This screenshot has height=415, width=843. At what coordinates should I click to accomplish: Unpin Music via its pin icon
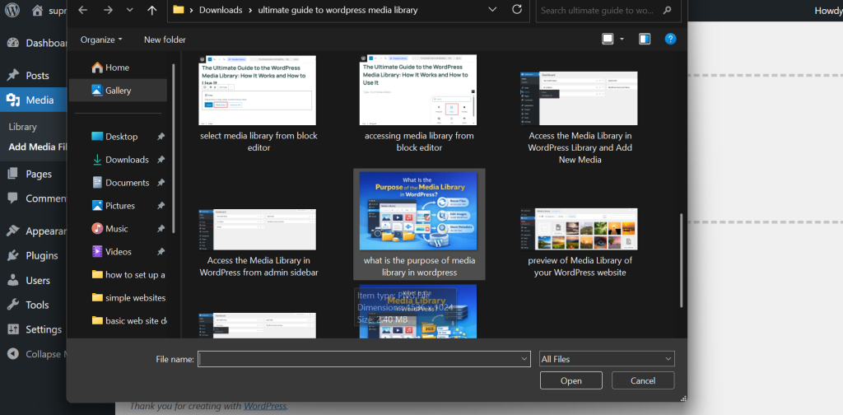pos(161,228)
